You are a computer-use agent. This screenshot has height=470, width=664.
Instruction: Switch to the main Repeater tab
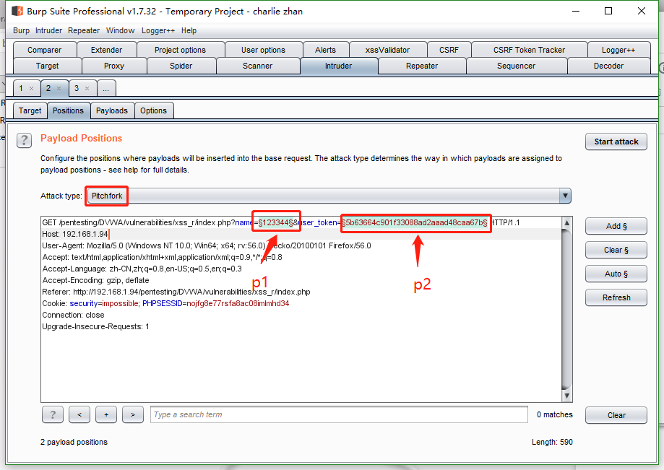[422, 66]
